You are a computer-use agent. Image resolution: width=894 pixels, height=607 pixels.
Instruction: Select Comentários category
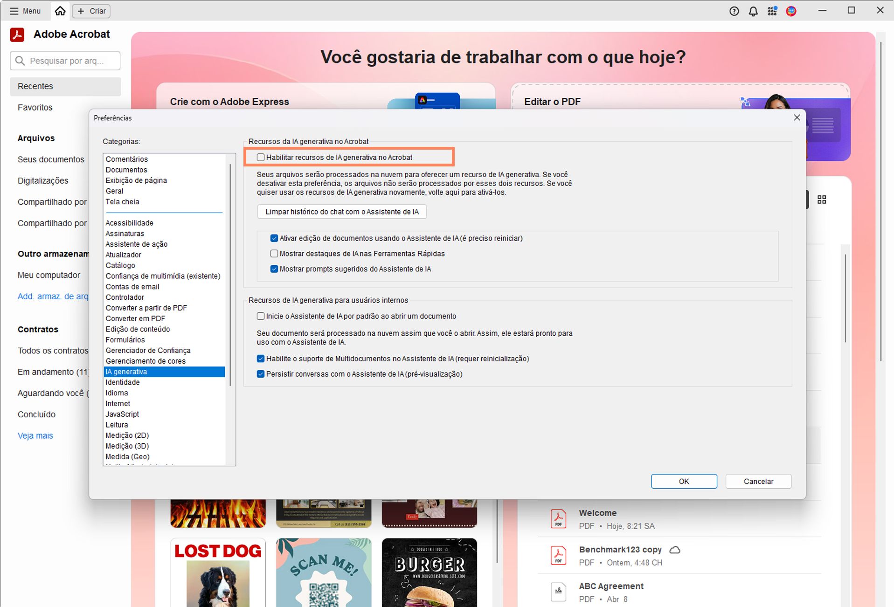164,159
